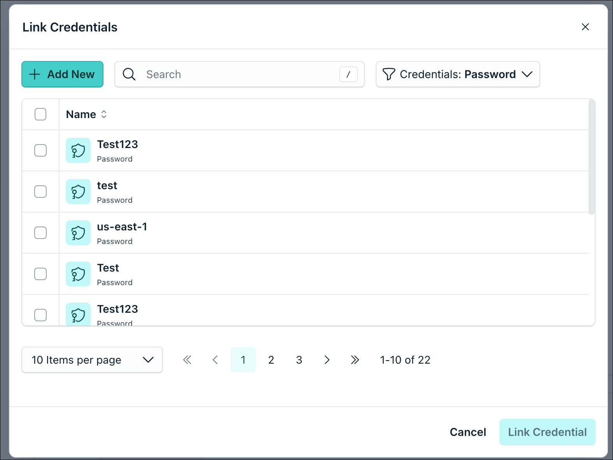Click the Link Credential button
Screen dimensions: 613x460
547,432
